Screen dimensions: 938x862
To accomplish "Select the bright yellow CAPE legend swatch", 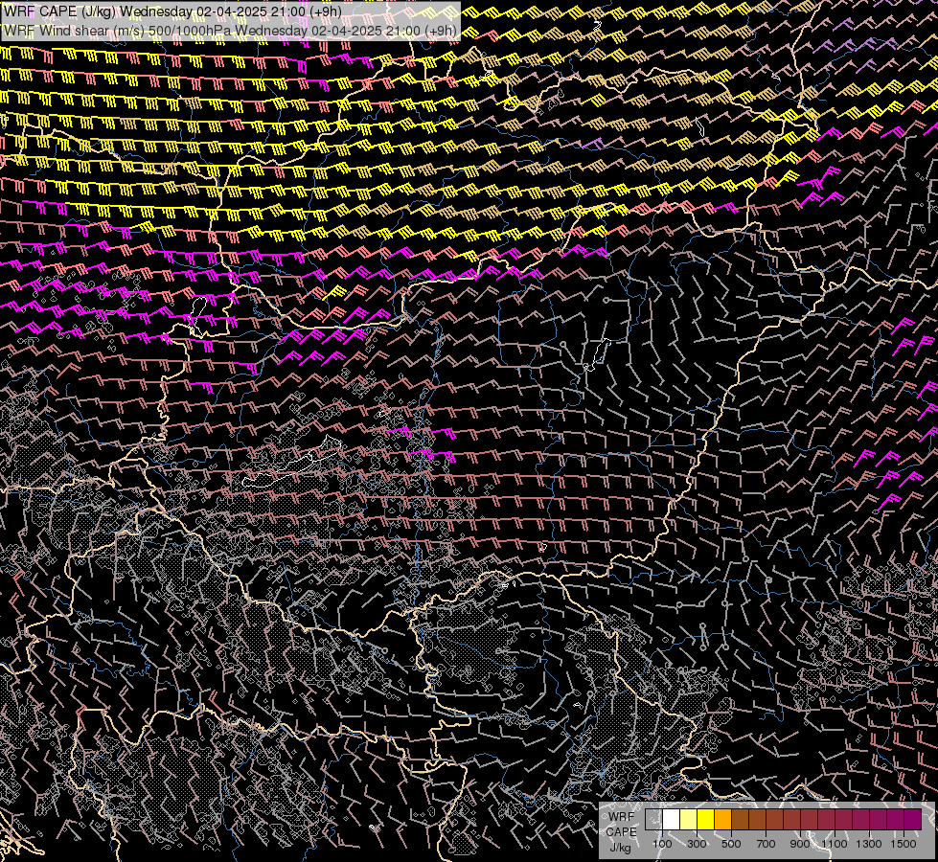I will click(705, 820).
